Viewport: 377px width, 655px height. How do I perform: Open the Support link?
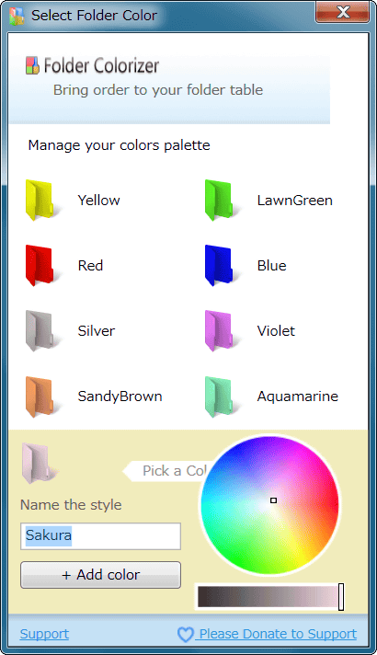44,634
